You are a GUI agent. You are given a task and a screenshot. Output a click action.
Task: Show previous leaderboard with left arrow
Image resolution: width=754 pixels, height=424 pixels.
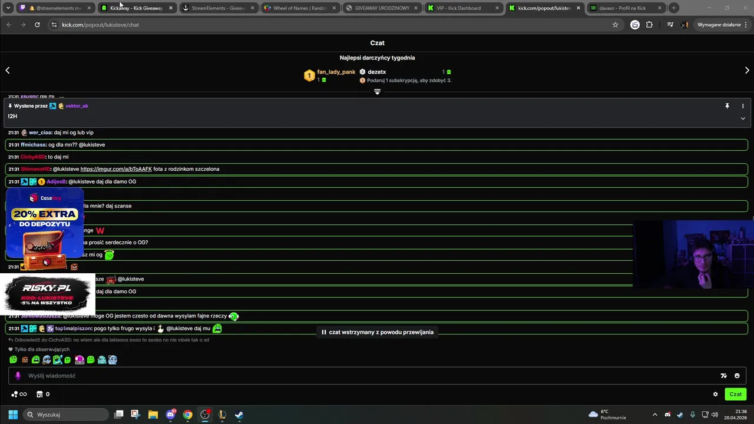8,70
